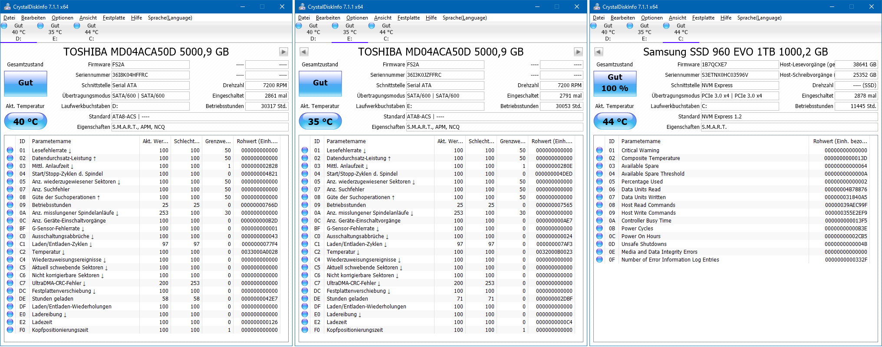Click the 44 °C temperature button

click(615, 121)
